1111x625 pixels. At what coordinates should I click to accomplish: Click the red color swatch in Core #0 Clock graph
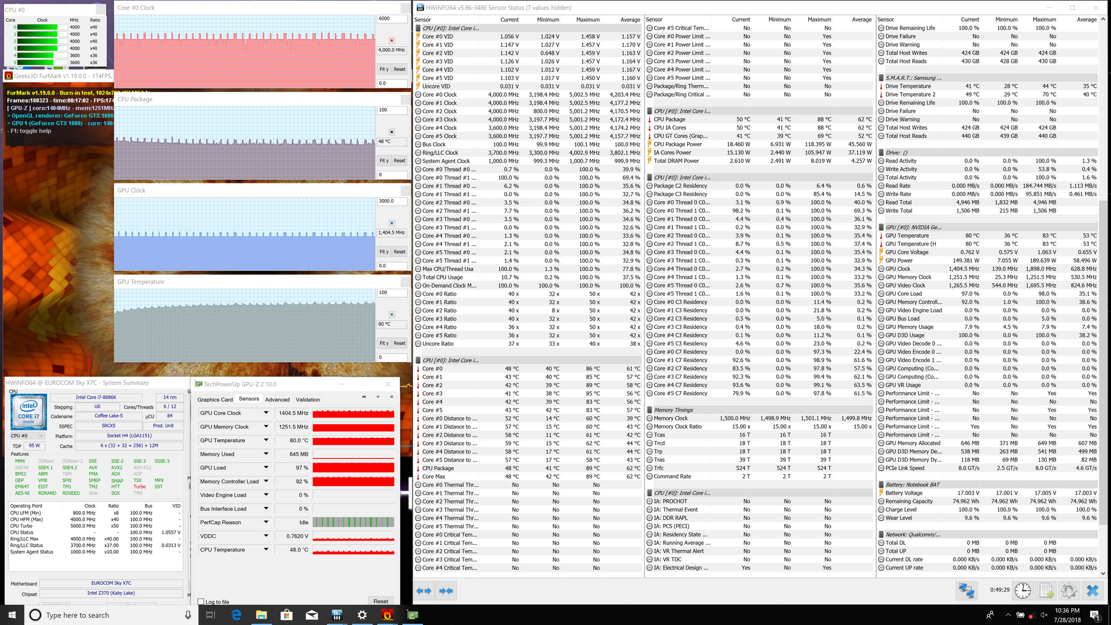point(392,41)
